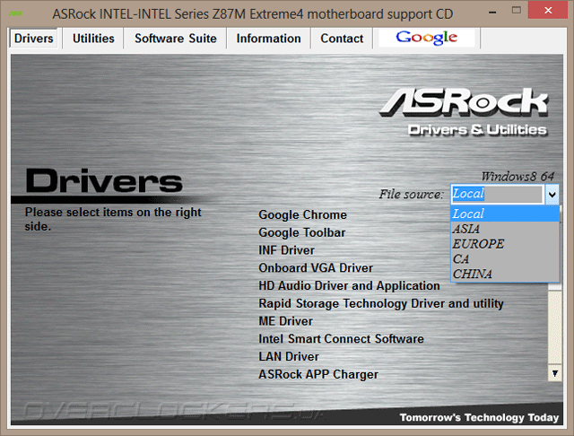Image resolution: width=574 pixels, height=436 pixels.
Task: Select the LAN Driver item
Action: (x=289, y=356)
